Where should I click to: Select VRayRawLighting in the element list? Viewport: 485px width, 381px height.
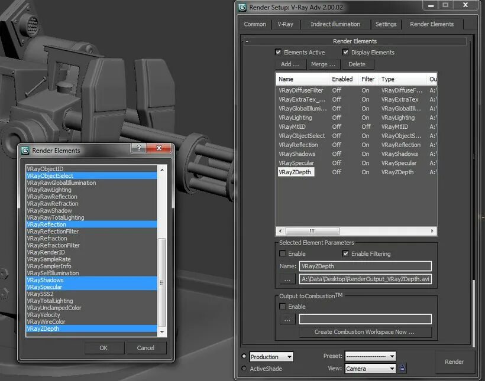pyautogui.click(x=92, y=190)
